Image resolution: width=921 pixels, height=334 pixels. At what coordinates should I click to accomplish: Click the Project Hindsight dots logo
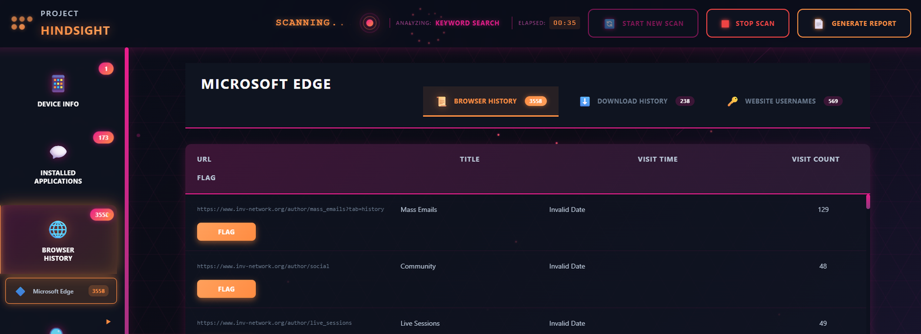click(22, 23)
